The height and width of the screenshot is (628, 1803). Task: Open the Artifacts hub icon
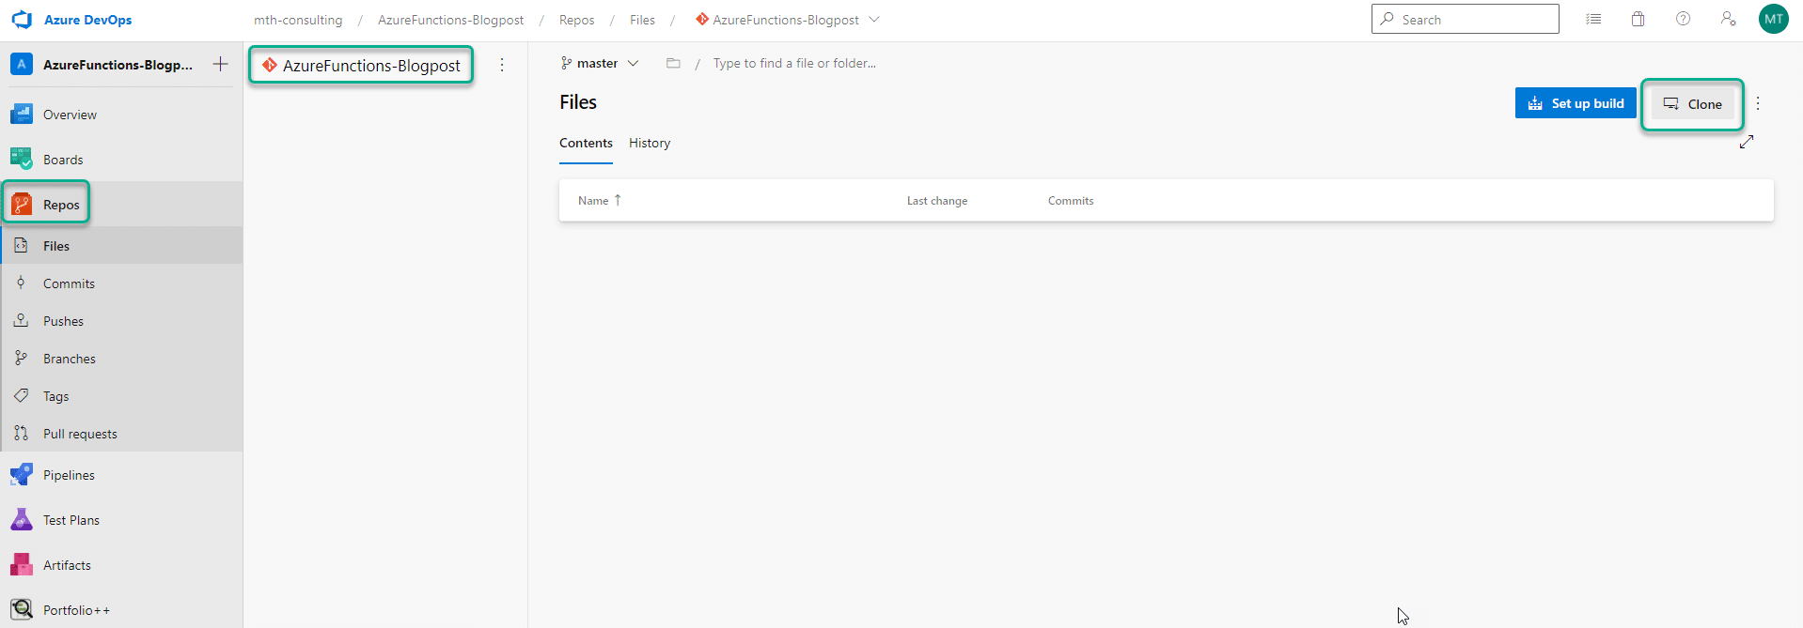tap(22, 565)
